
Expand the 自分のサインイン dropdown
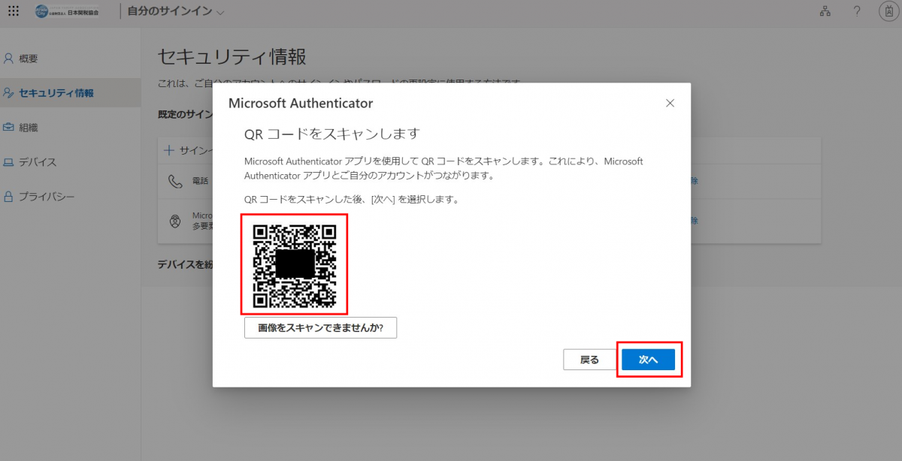pyautogui.click(x=175, y=13)
